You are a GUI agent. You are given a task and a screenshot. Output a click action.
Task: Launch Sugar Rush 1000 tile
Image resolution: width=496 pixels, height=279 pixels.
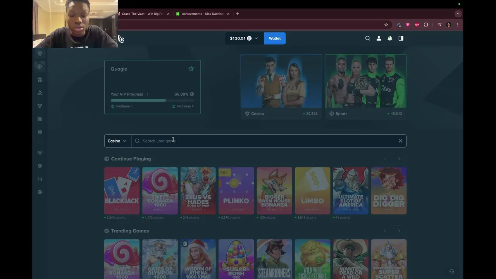(236, 259)
